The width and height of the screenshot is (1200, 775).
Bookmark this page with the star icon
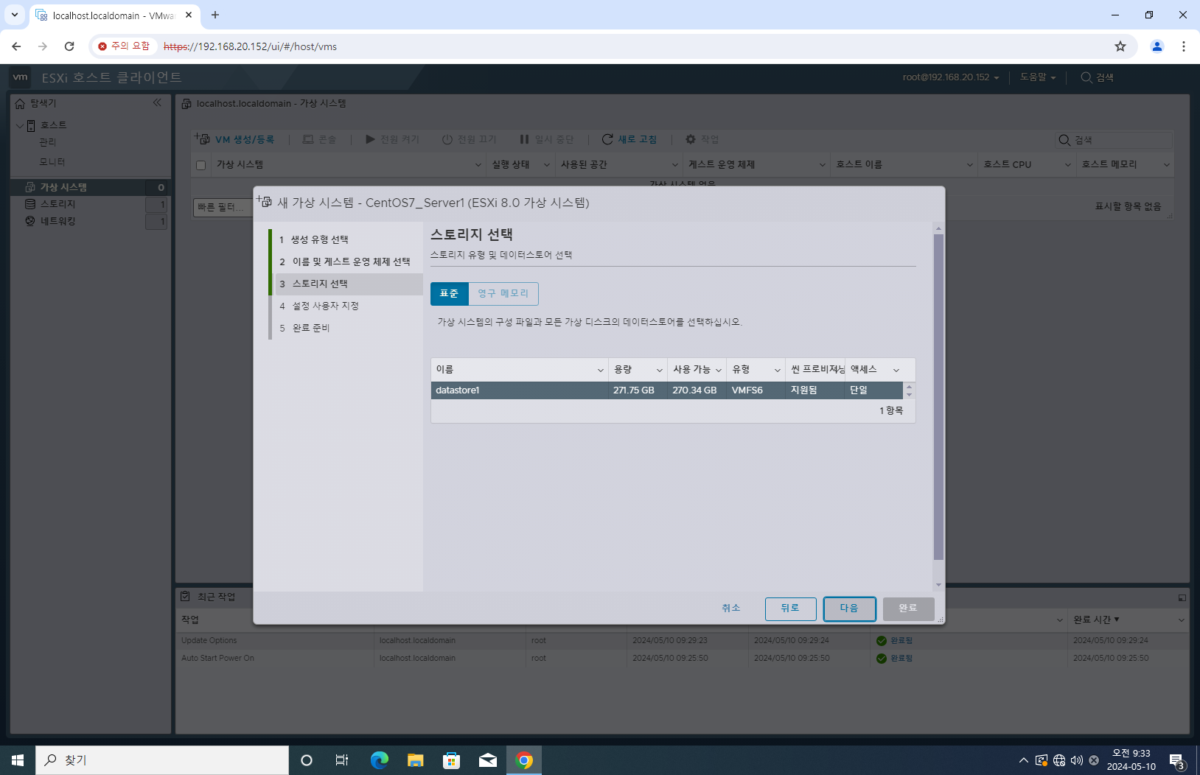1120,46
